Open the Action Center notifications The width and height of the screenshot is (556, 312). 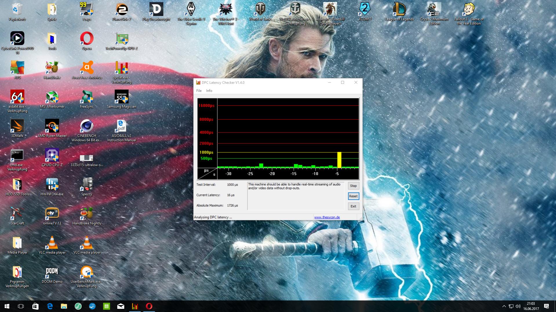point(546,306)
